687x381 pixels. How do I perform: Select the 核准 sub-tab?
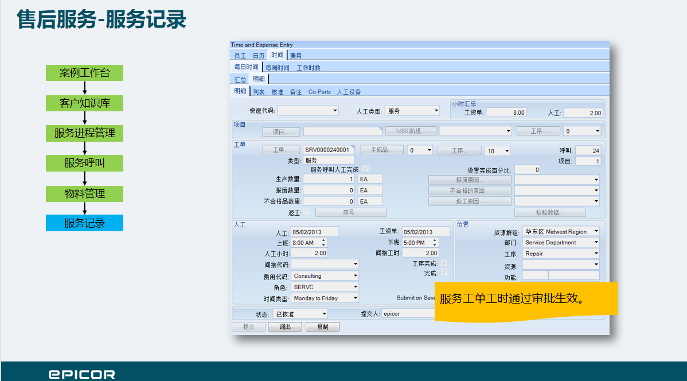(x=277, y=92)
